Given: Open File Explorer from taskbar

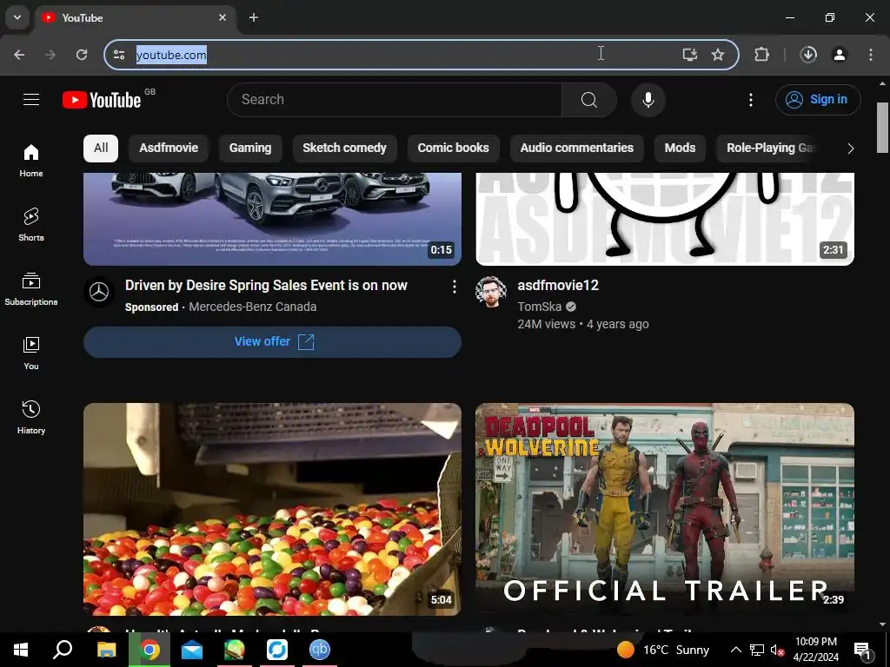Looking at the screenshot, I should pos(106,650).
